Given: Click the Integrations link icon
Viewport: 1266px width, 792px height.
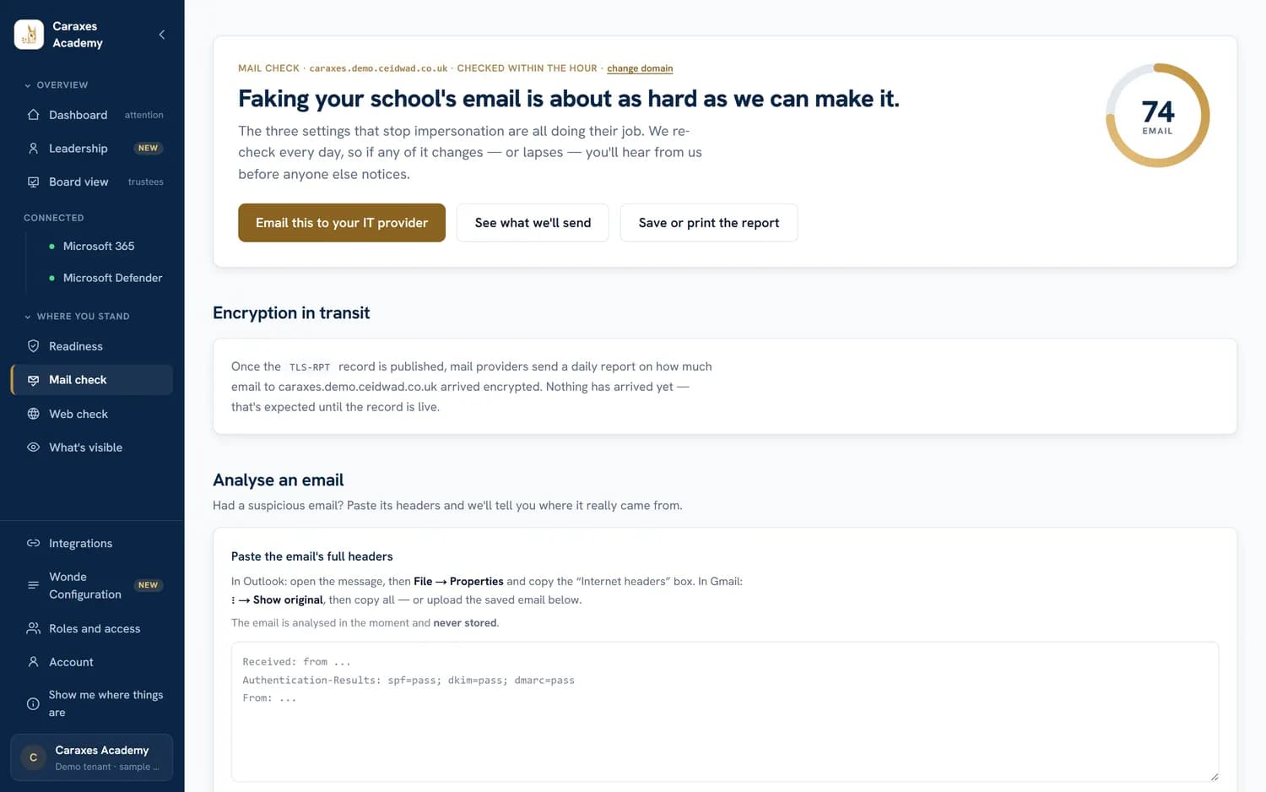Looking at the screenshot, I should (x=34, y=543).
